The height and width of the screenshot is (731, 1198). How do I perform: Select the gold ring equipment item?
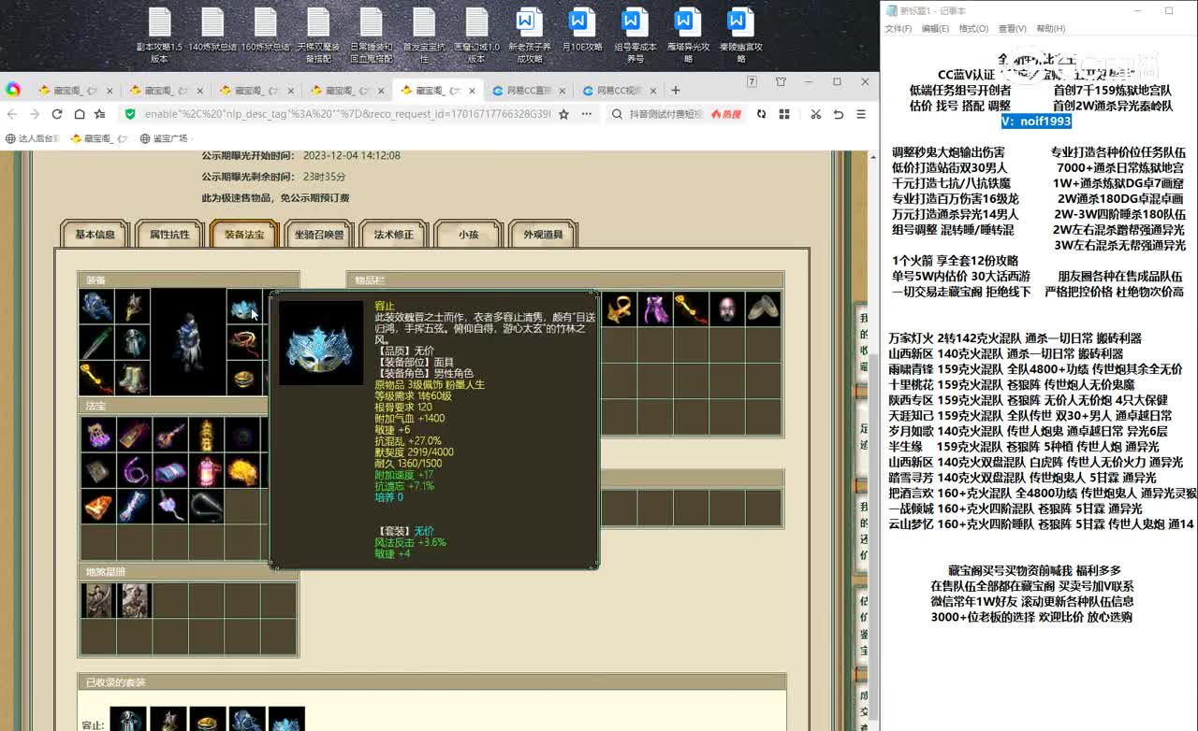coord(244,378)
